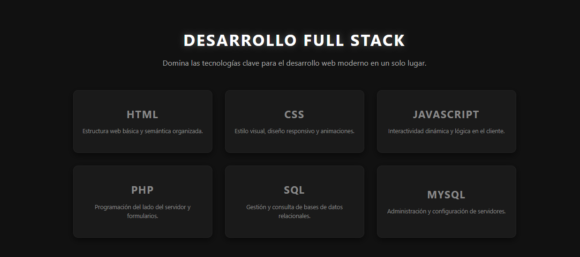Click the CSS title text
The height and width of the screenshot is (257, 580).
294,114
